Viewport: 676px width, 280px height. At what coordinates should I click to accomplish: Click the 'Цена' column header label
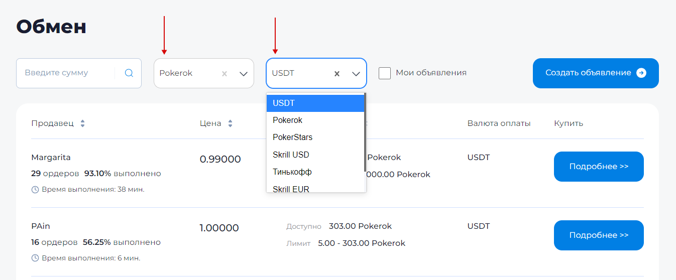210,123
